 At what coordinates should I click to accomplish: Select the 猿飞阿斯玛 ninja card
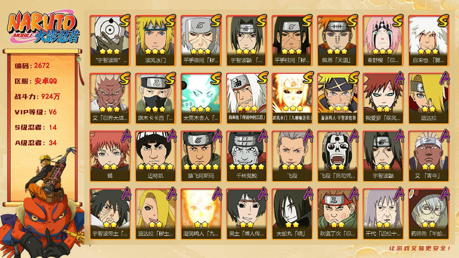(x=201, y=156)
